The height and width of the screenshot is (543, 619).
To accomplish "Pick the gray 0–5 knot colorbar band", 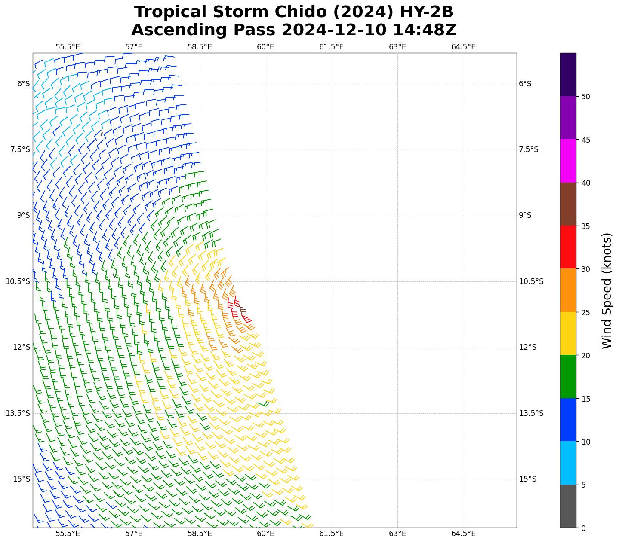I will click(x=568, y=506).
